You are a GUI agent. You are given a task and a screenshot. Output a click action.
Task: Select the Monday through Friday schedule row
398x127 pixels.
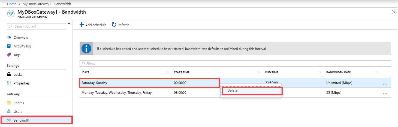click(235, 92)
